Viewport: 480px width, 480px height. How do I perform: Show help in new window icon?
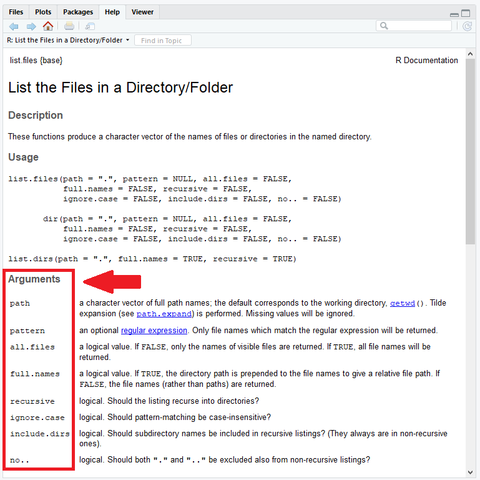click(x=90, y=26)
